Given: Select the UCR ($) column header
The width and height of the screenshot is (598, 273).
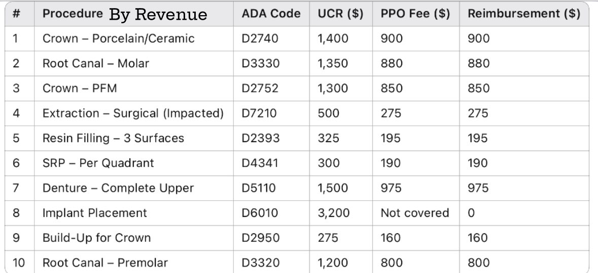Looking at the screenshot, I should 340,14.
